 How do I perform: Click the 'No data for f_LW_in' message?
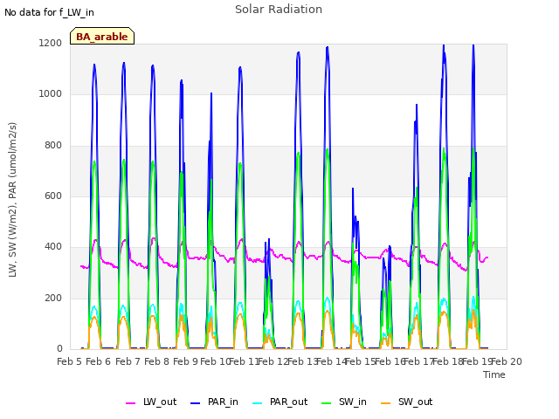(49, 12)
